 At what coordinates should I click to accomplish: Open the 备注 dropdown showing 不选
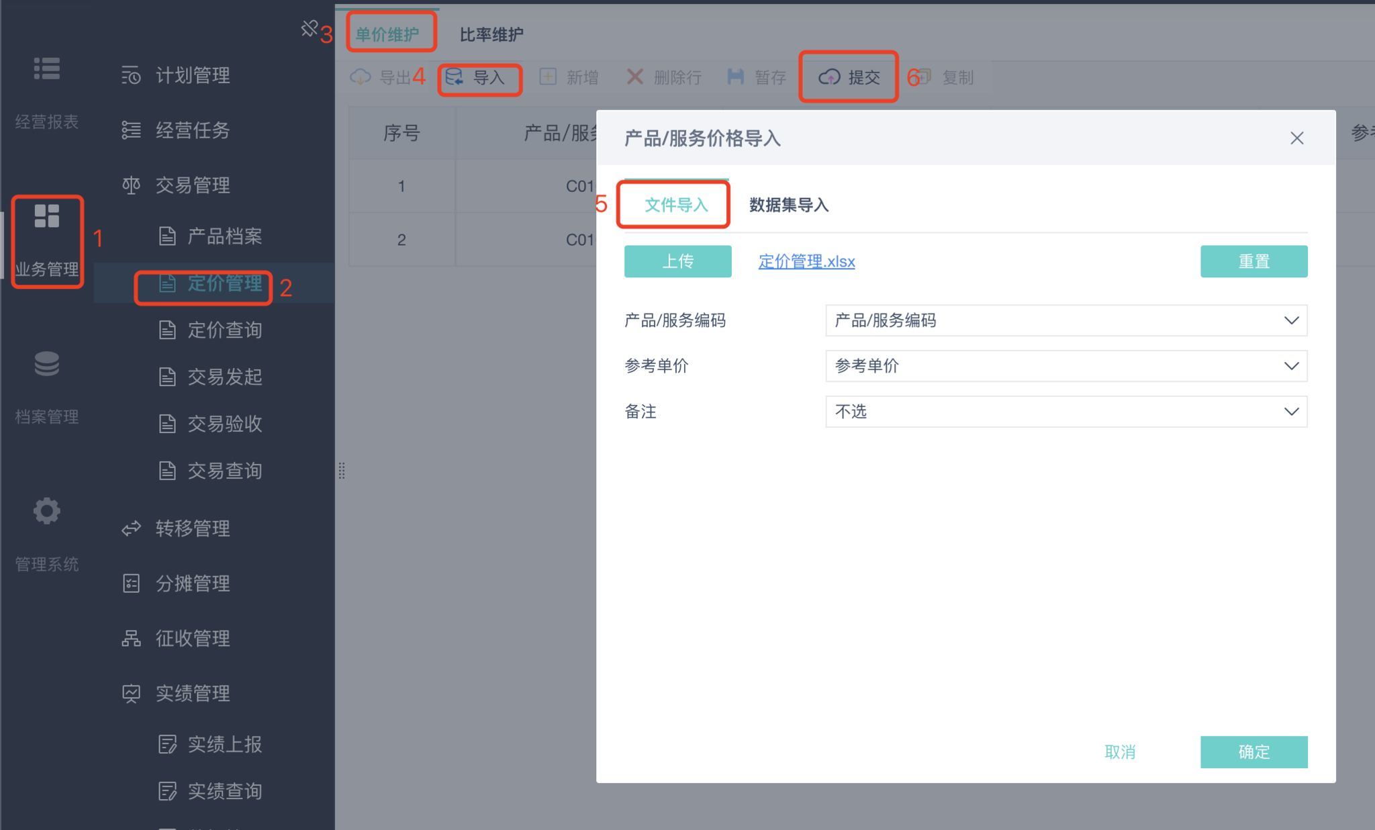point(1065,412)
